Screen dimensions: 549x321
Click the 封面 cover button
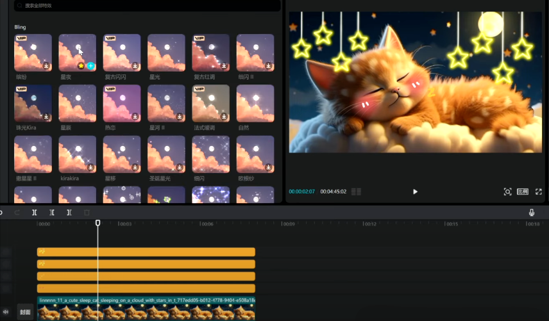click(25, 312)
